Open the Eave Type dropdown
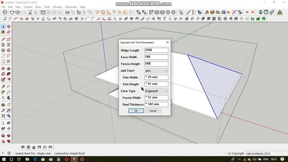The width and height of the screenshot is (288, 162). (156, 91)
